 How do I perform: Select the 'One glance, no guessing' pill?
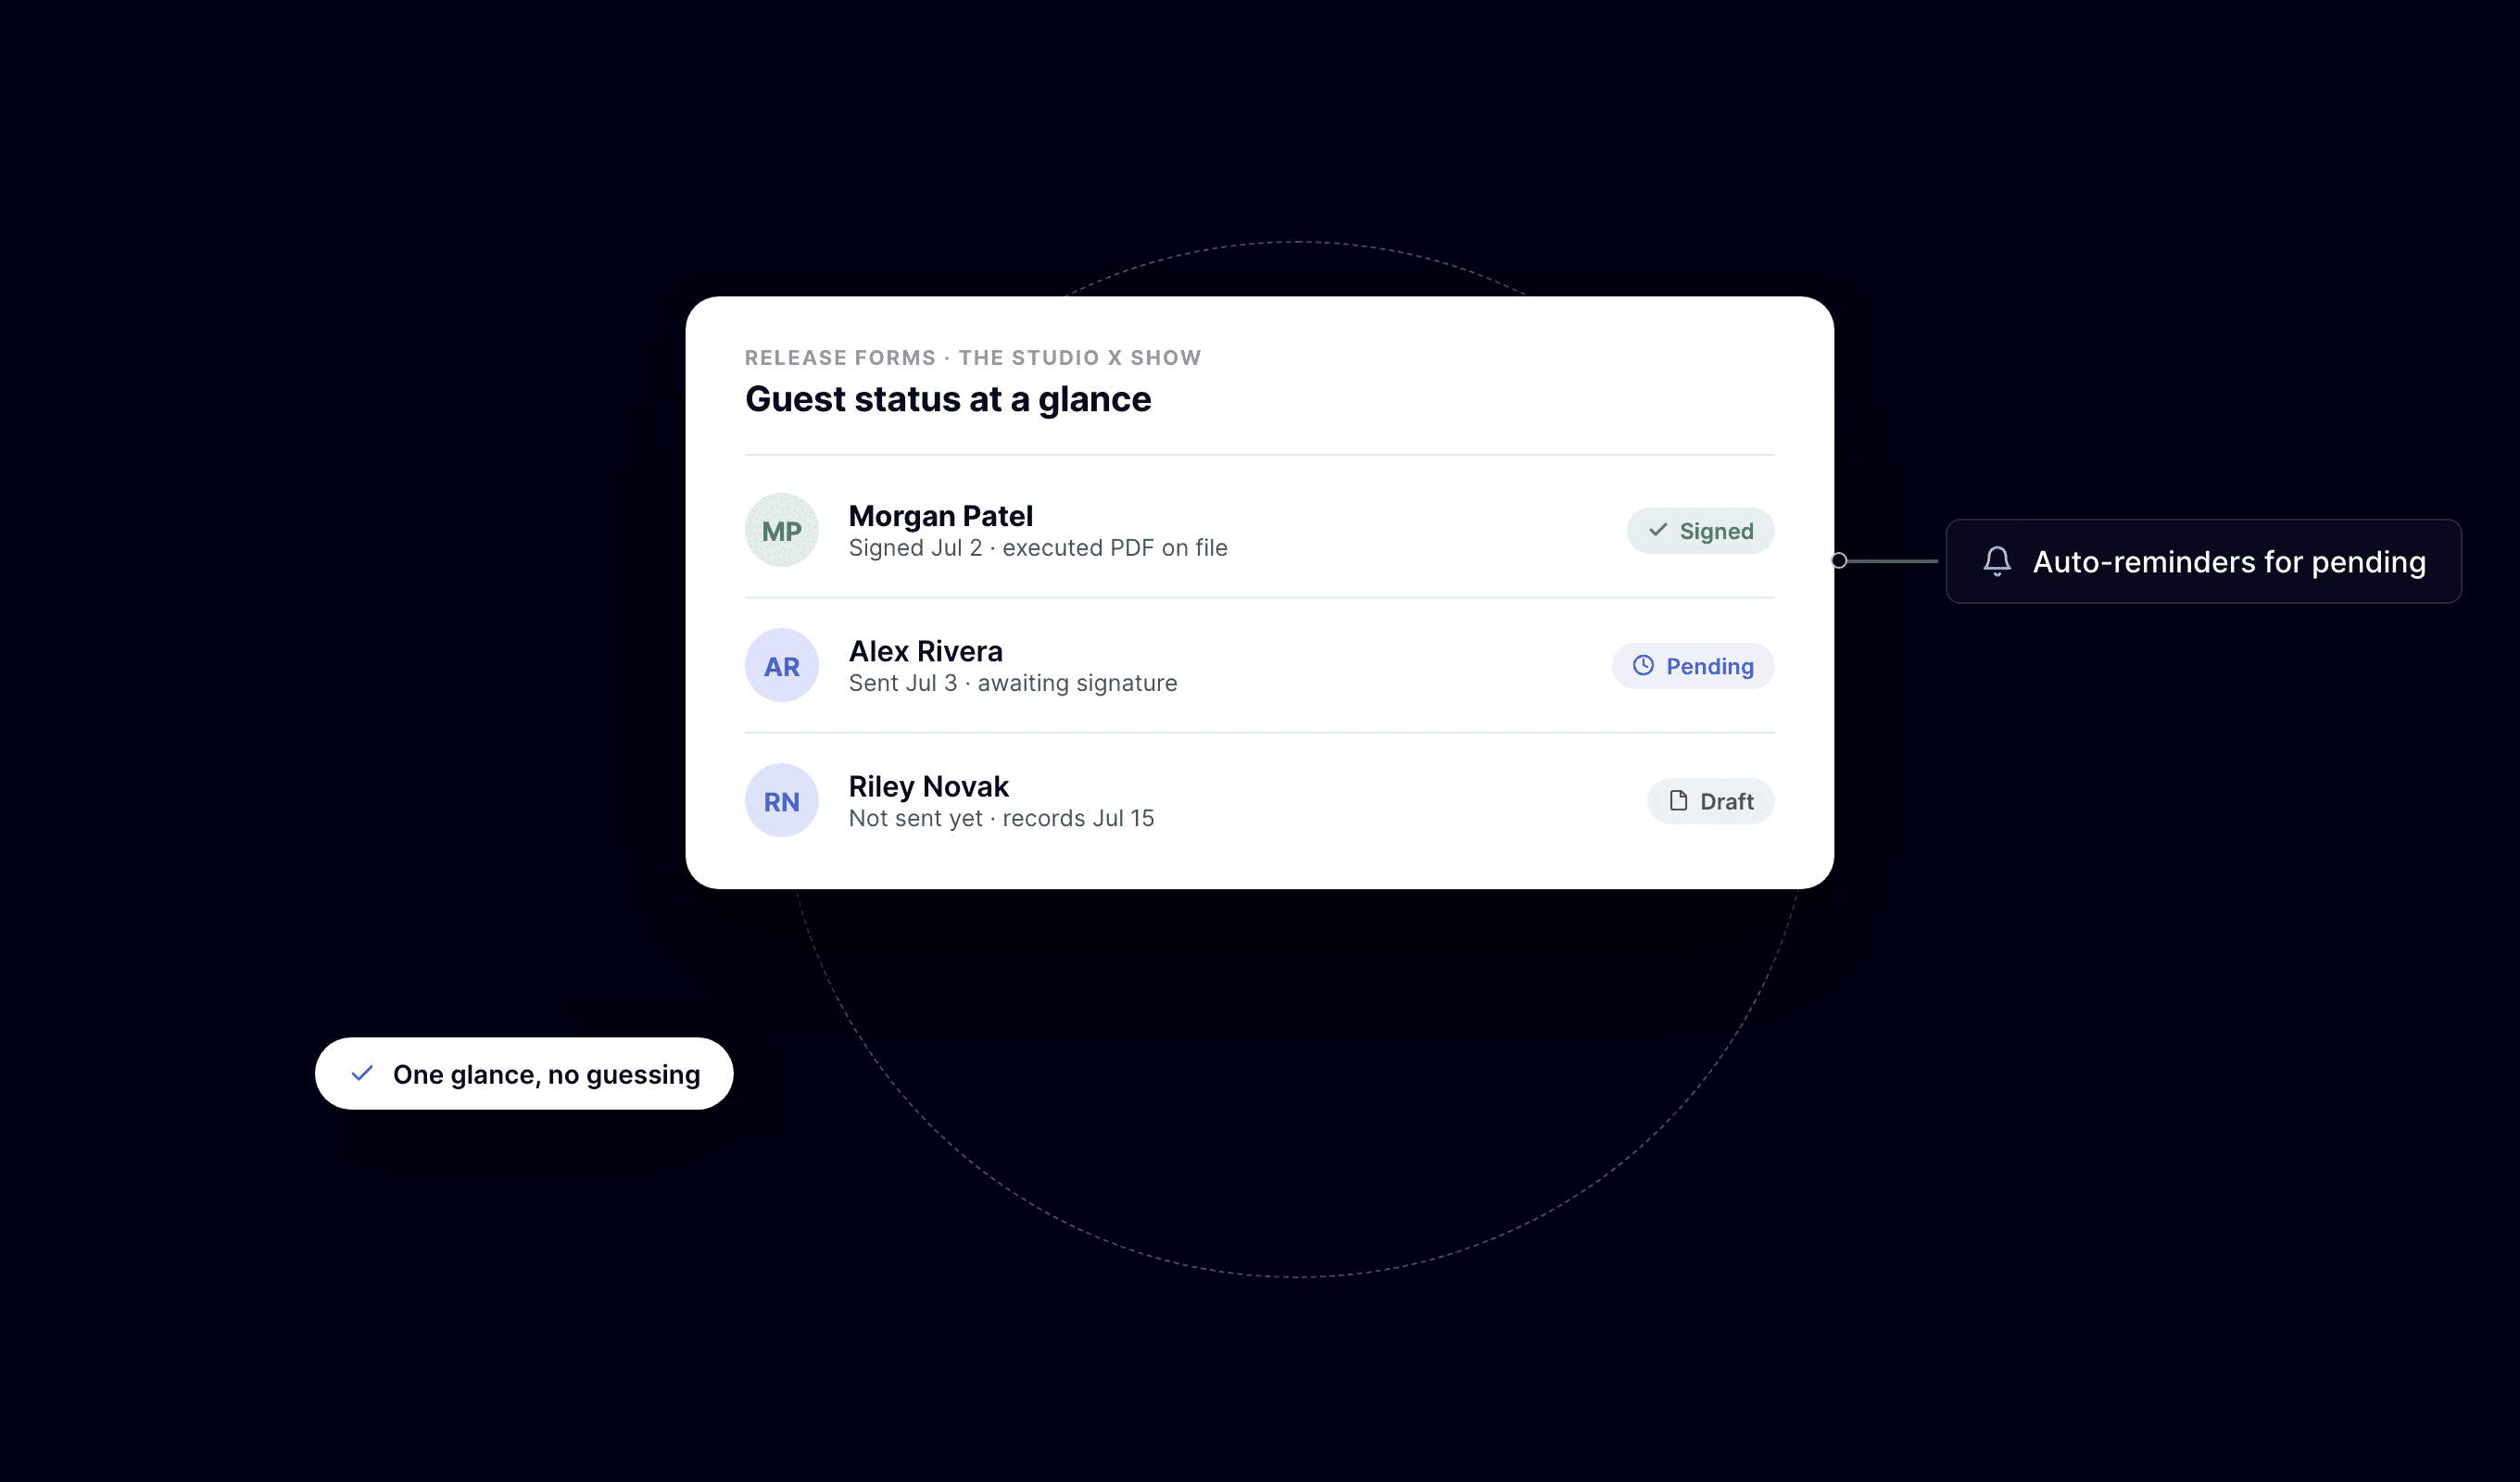point(524,1073)
